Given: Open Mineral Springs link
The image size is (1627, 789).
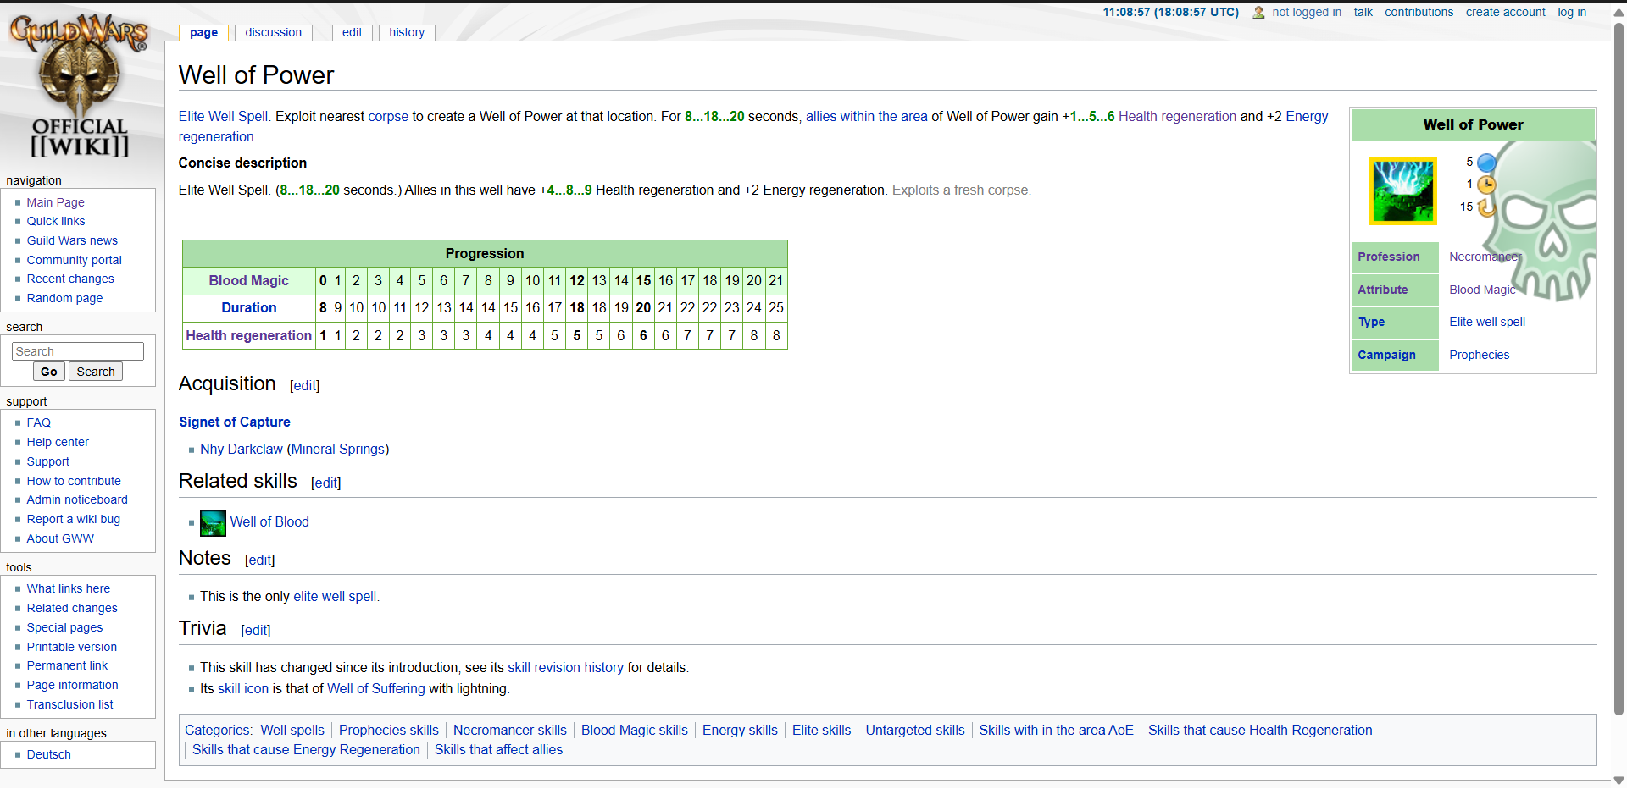Looking at the screenshot, I should coord(338,449).
